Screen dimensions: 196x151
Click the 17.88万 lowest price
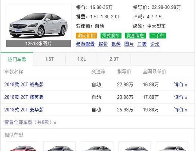[x=151, y=97]
